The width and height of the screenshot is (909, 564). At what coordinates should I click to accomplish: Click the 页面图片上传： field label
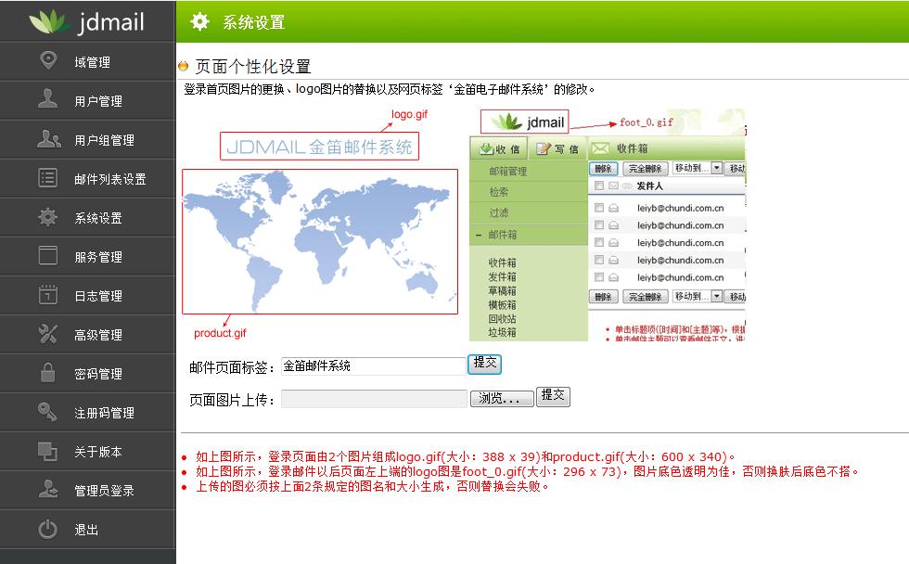point(232,401)
